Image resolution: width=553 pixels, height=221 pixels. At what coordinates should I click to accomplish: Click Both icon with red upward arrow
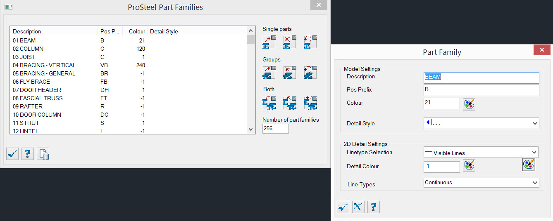click(x=290, y=103)
